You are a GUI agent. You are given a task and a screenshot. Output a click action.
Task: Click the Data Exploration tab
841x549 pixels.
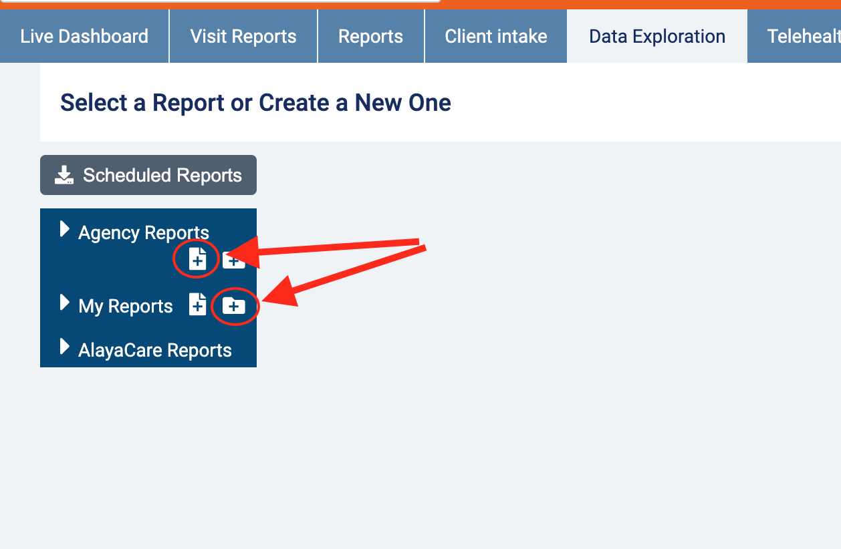[656, 36]
